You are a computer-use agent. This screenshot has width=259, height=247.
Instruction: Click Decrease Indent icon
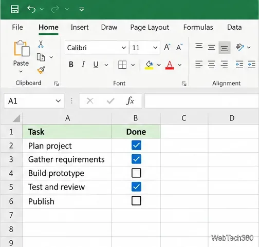tap(239, 65)
